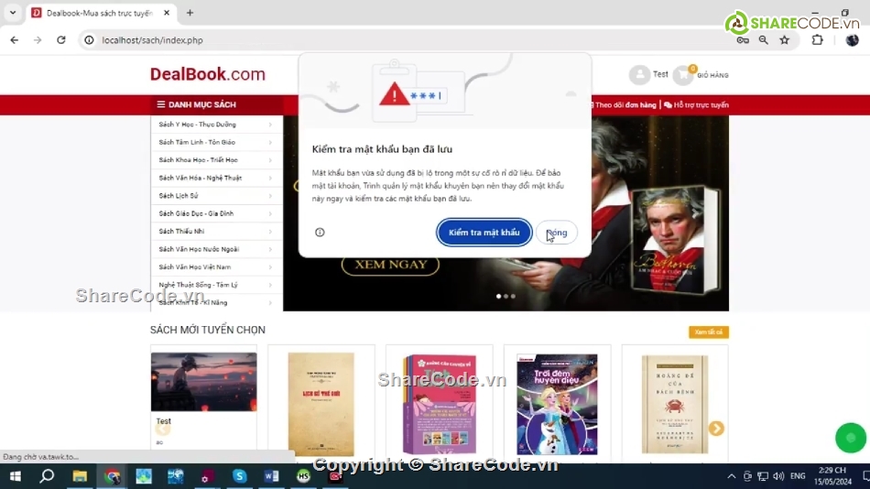Screen dimensions: 870x489
Task: Click the browser forward arrow
Action: click(x=38, y=40)
